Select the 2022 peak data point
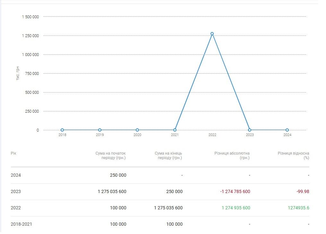 pyautogui.click(x=212, y=34)
